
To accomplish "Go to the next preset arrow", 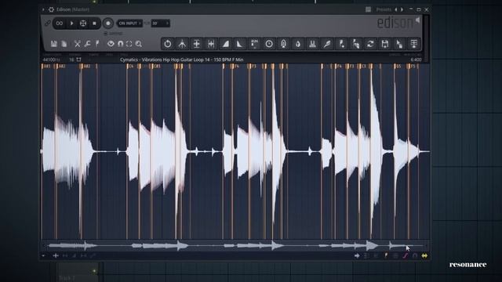I will click(402, 9).
